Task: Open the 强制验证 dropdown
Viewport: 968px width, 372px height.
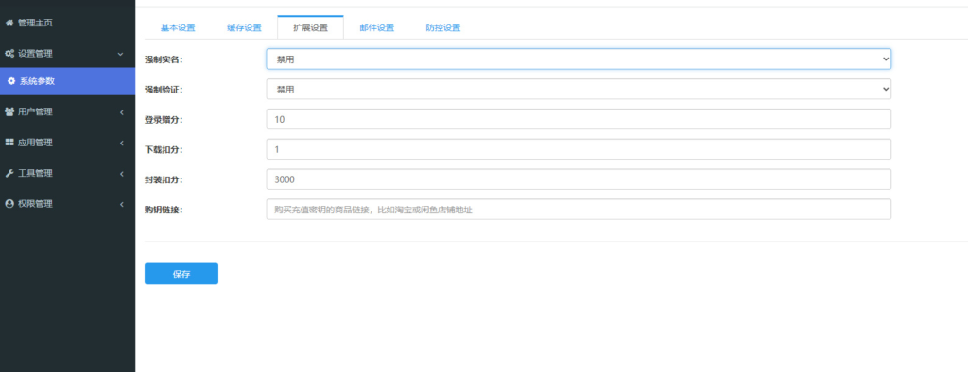Action: click(x=579, y=90)
